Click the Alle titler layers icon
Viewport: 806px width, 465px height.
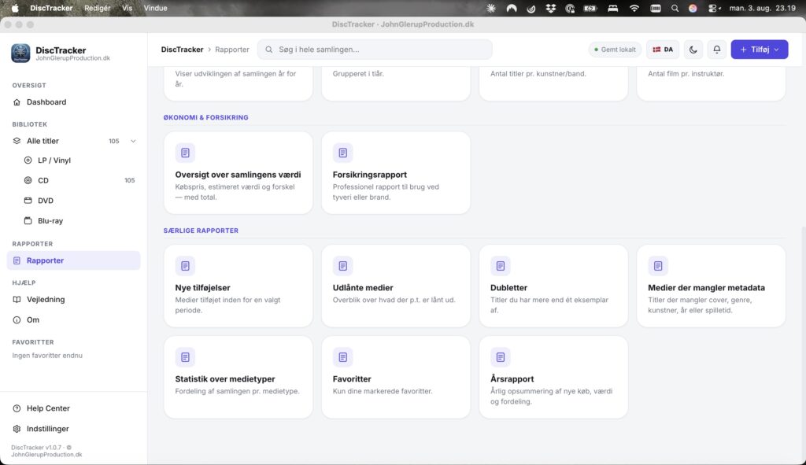point(17,141)
